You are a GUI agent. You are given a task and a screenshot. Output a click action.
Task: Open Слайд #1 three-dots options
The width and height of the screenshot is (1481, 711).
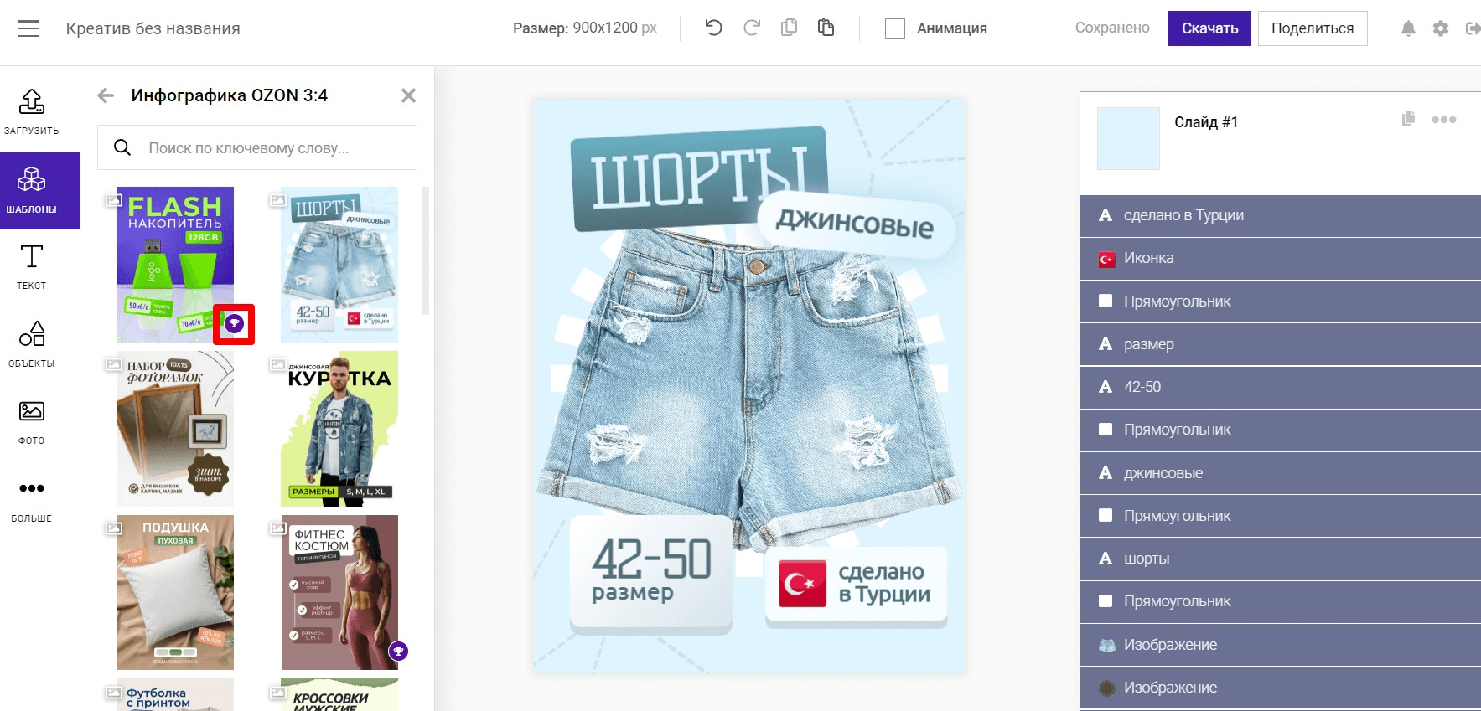pos(1444,120)
